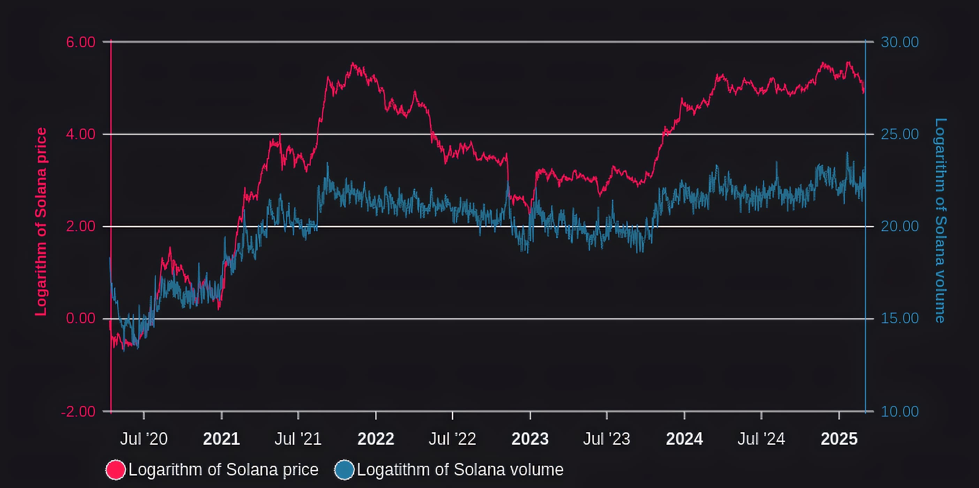979x488 pixels.
Task: Click the blue Solana volume legend marker
Action: coord(344,470)
